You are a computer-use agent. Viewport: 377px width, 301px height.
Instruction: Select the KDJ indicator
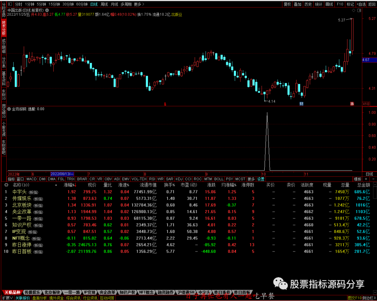(179, 179)
